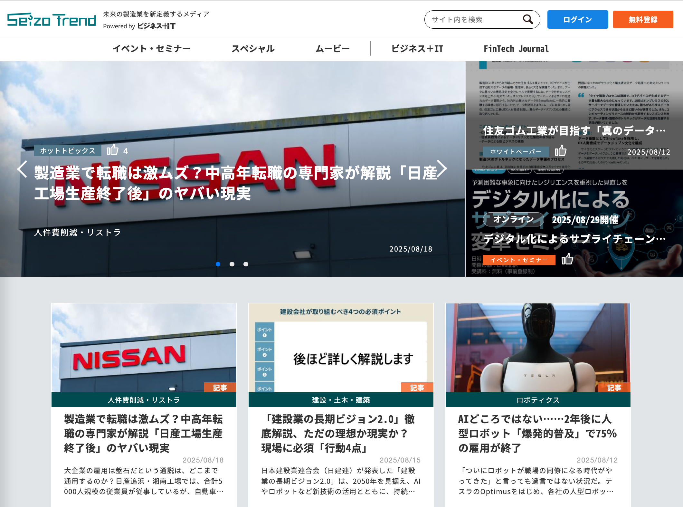The image size is (683, 507).
Task: Open the Nissan article card thumbnail
Action: (x=144, y=348)
